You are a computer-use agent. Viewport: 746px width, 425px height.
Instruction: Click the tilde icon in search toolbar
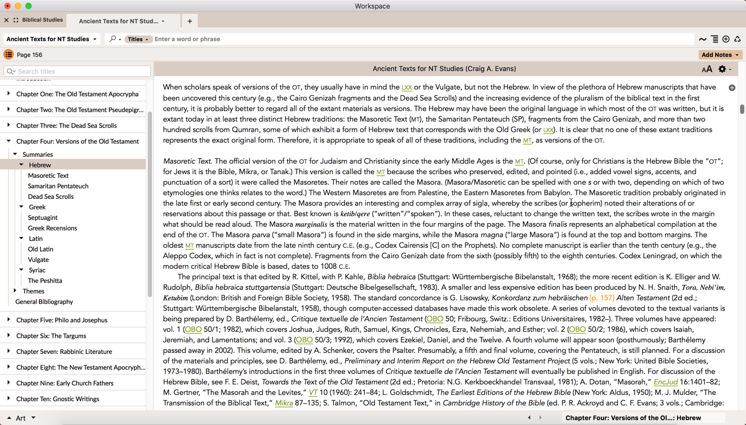[702, 39]
